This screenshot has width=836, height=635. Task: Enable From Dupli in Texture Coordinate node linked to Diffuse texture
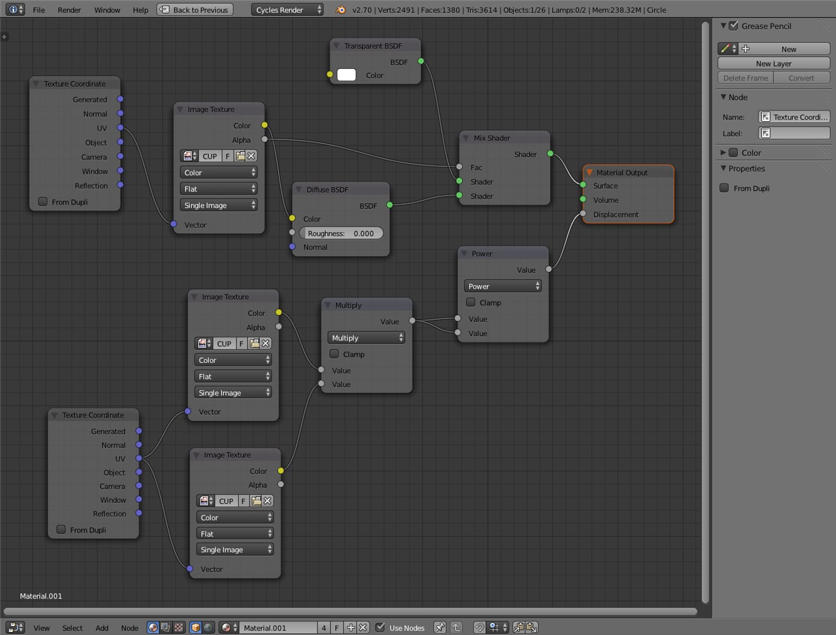pyautogui.click(x=42, y=202)
